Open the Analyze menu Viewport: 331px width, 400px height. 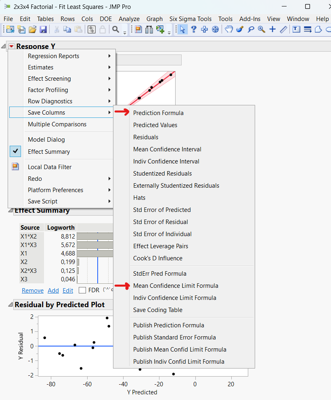129,19
